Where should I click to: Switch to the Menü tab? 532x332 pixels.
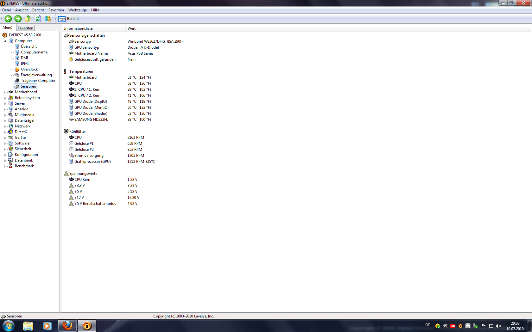click(8, 28)
